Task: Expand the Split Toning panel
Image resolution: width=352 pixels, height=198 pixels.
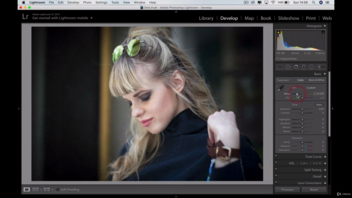Action: [x=325, y=170]
